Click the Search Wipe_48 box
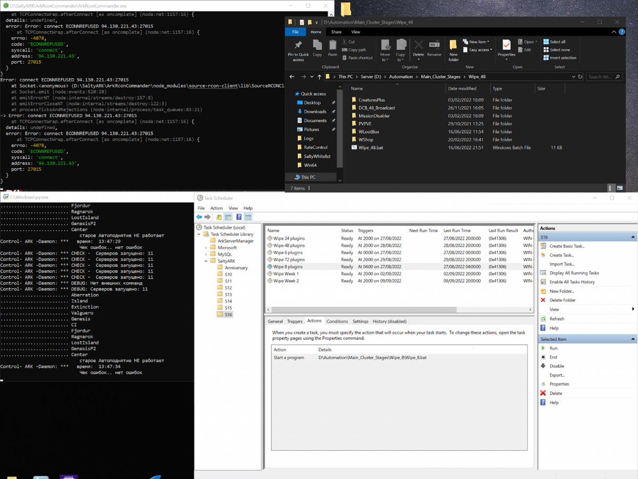638x479 pixels. point(605,77)
